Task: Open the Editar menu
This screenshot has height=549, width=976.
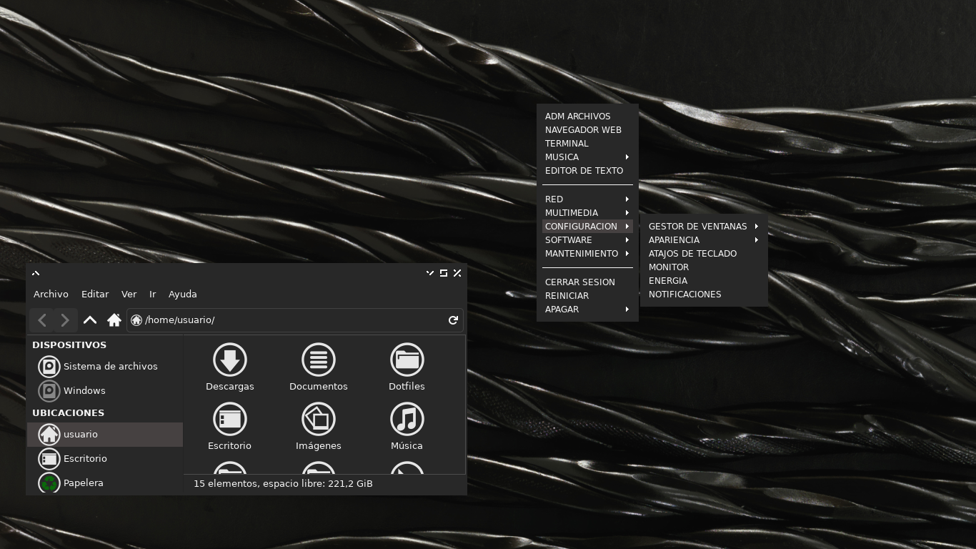Action: [x=95, y=295]
